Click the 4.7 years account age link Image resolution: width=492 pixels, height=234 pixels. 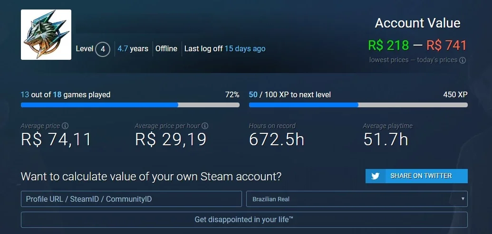tap(133, 49)
